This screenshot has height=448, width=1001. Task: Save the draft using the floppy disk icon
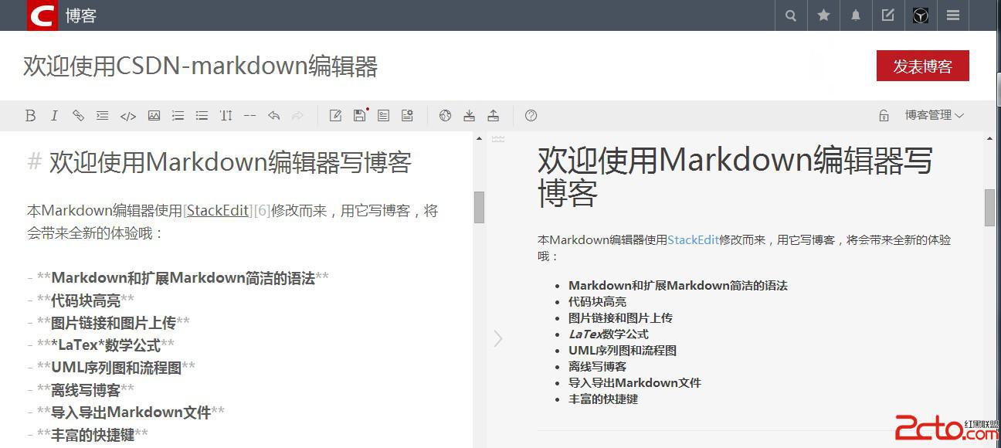pyautogui.click(x=359, y=116)
